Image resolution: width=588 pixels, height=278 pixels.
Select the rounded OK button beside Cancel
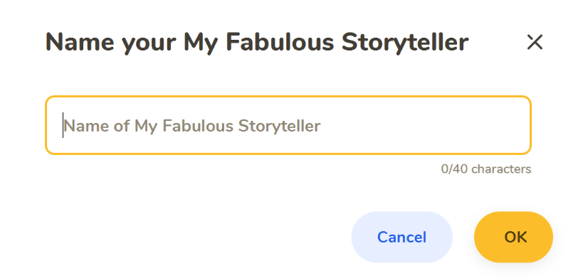pos(513,237)
